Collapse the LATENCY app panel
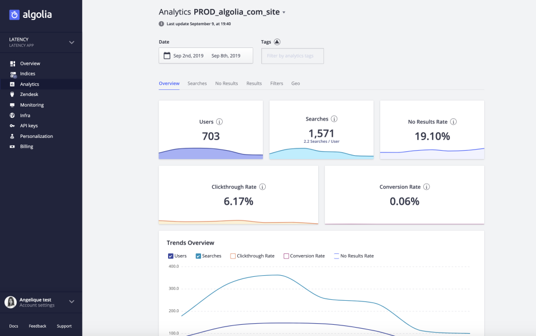Viewport: 536px width, 336px height. pos(71,42)
